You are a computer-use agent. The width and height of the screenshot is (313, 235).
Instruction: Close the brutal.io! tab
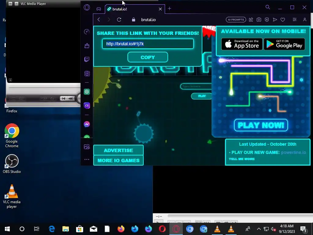160,9
